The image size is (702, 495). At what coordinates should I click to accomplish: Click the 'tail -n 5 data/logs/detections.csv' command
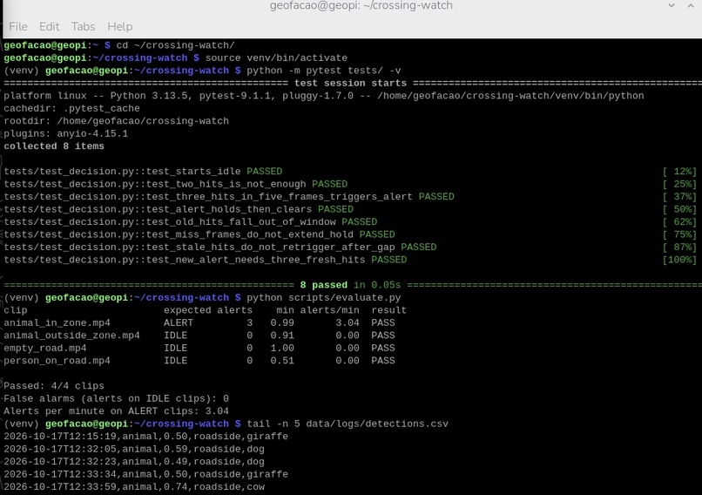(x=348, y=424)
